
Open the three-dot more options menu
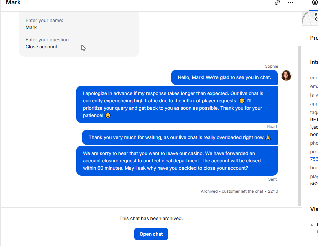(x=290, y=2)
